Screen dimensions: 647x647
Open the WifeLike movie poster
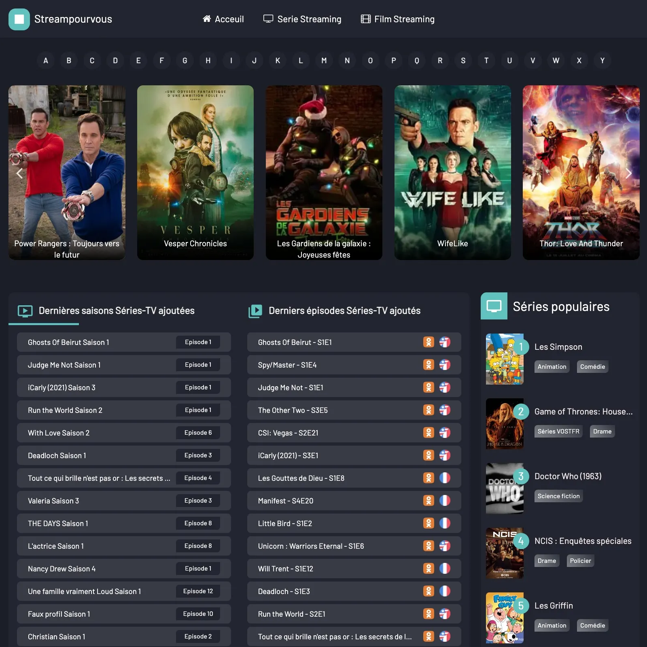453,173
